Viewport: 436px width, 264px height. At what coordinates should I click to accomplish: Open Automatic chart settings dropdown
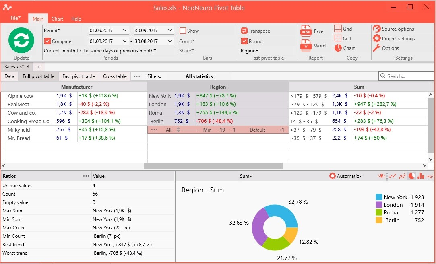(345, 176)
